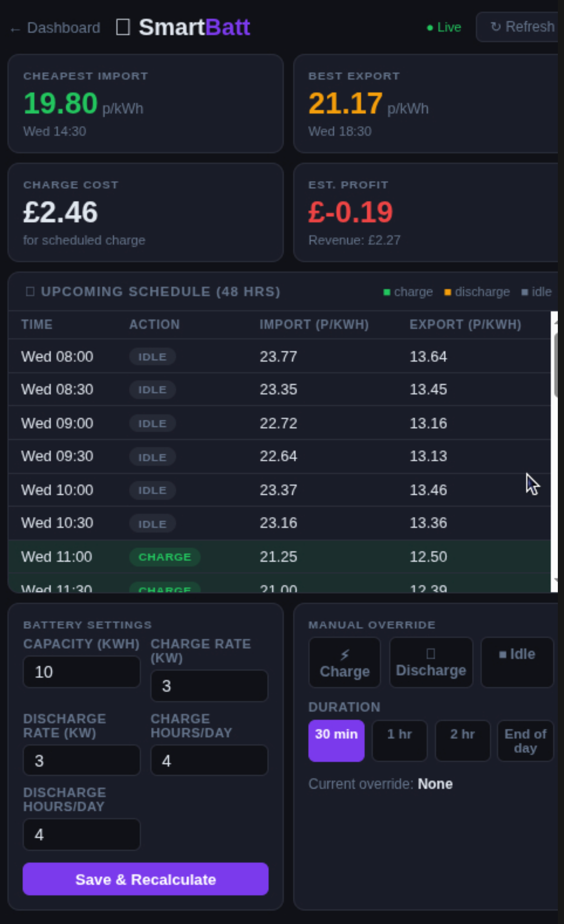Image resolution: width=564 pixels, height=924 pixels.
Task: Click the Wed 10:30 time cell
Action: tap(57, 523)
